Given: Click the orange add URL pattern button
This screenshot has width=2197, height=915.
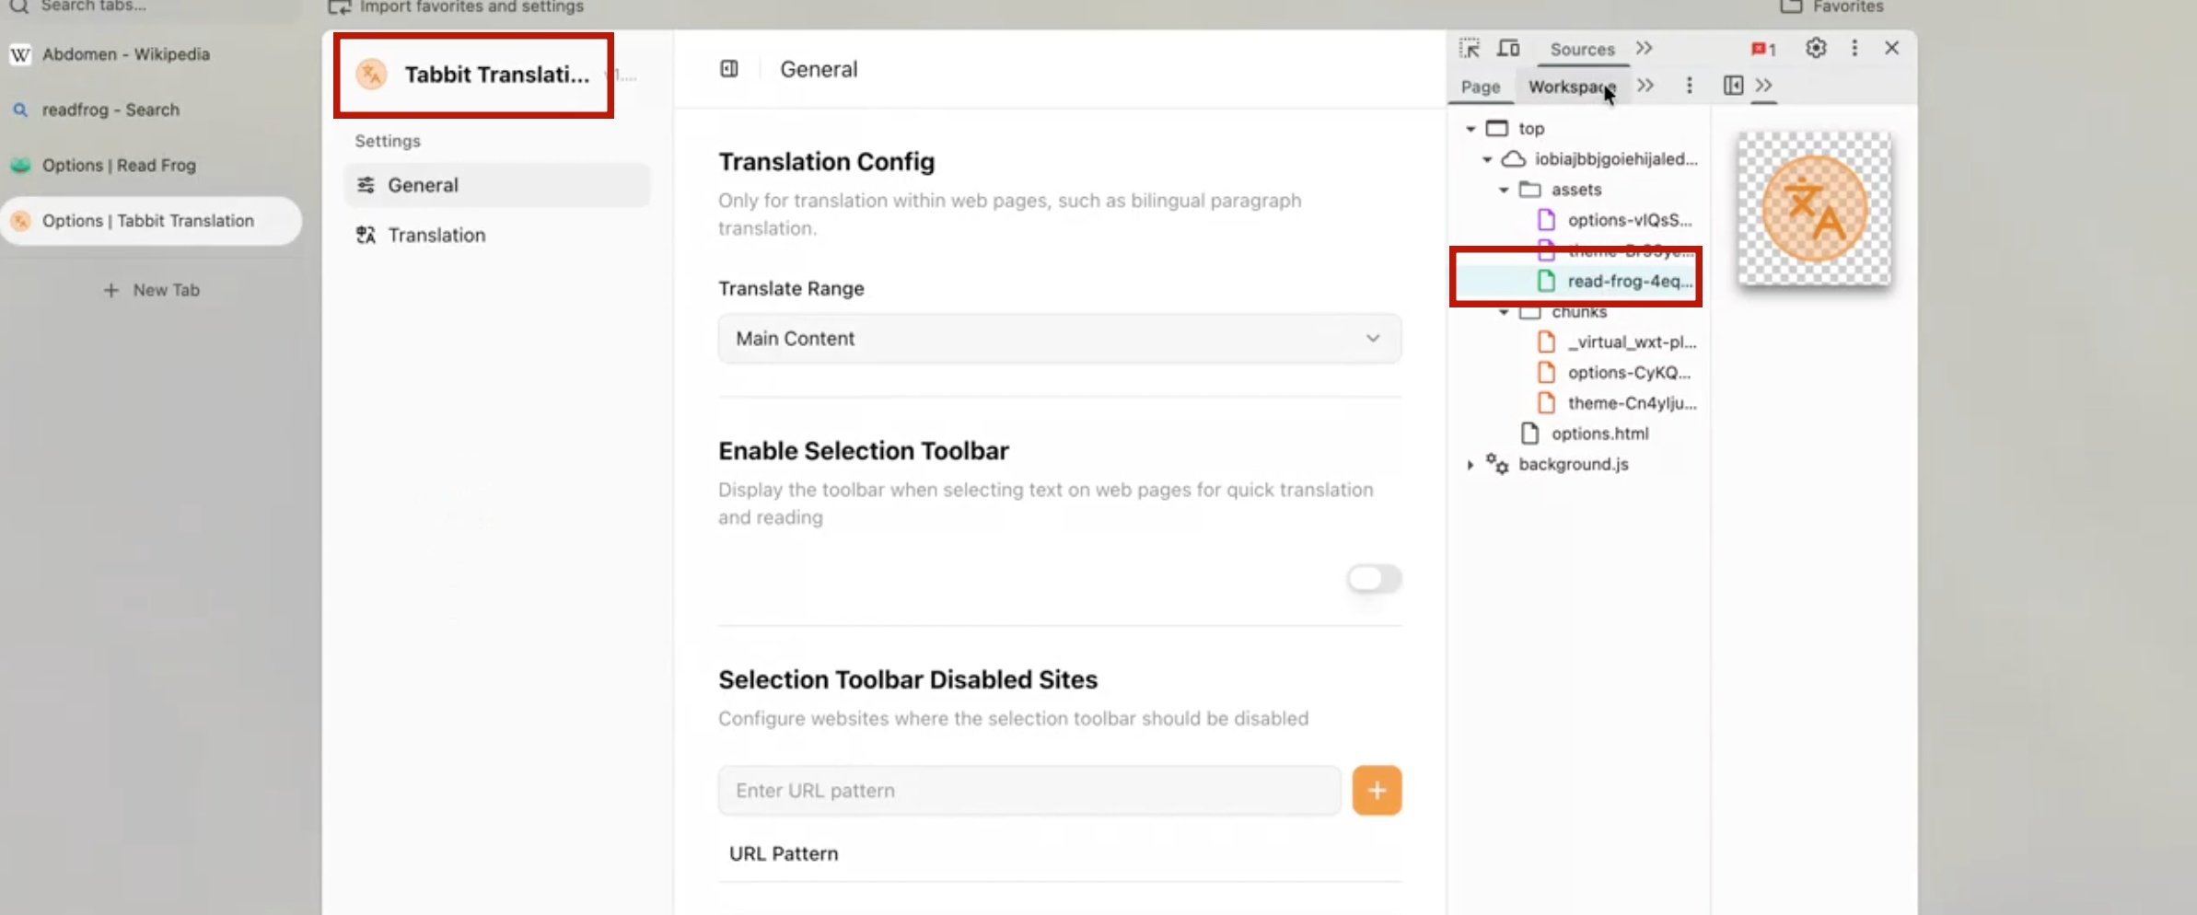Looking at the screenshot, I should (1377, 791).
